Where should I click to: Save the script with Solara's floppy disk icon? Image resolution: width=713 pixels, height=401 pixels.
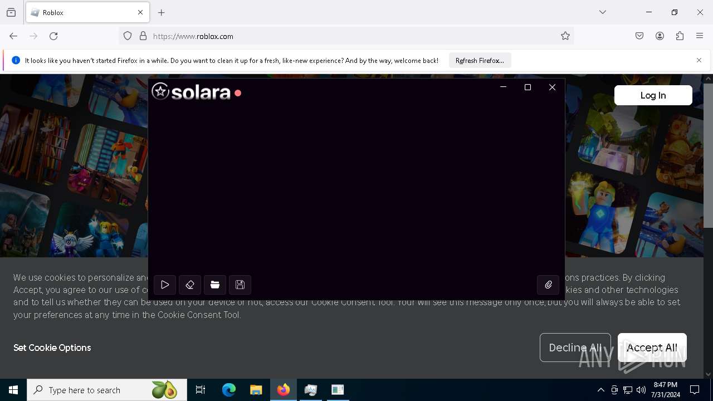coord(240,285)
